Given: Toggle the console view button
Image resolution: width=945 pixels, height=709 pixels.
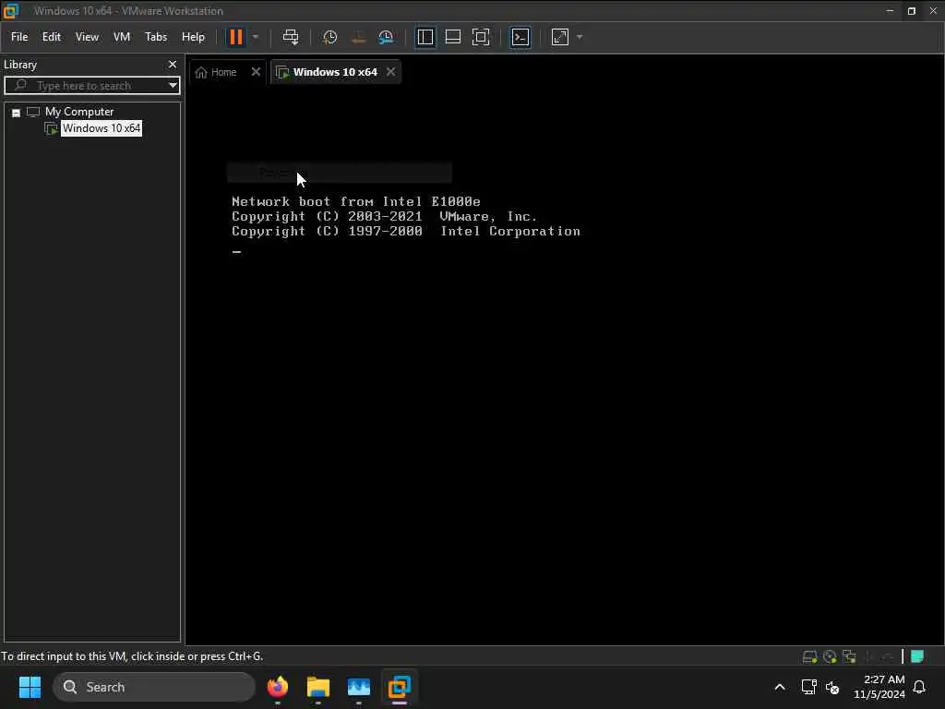Looking at the screenshot, I should 520,37.
